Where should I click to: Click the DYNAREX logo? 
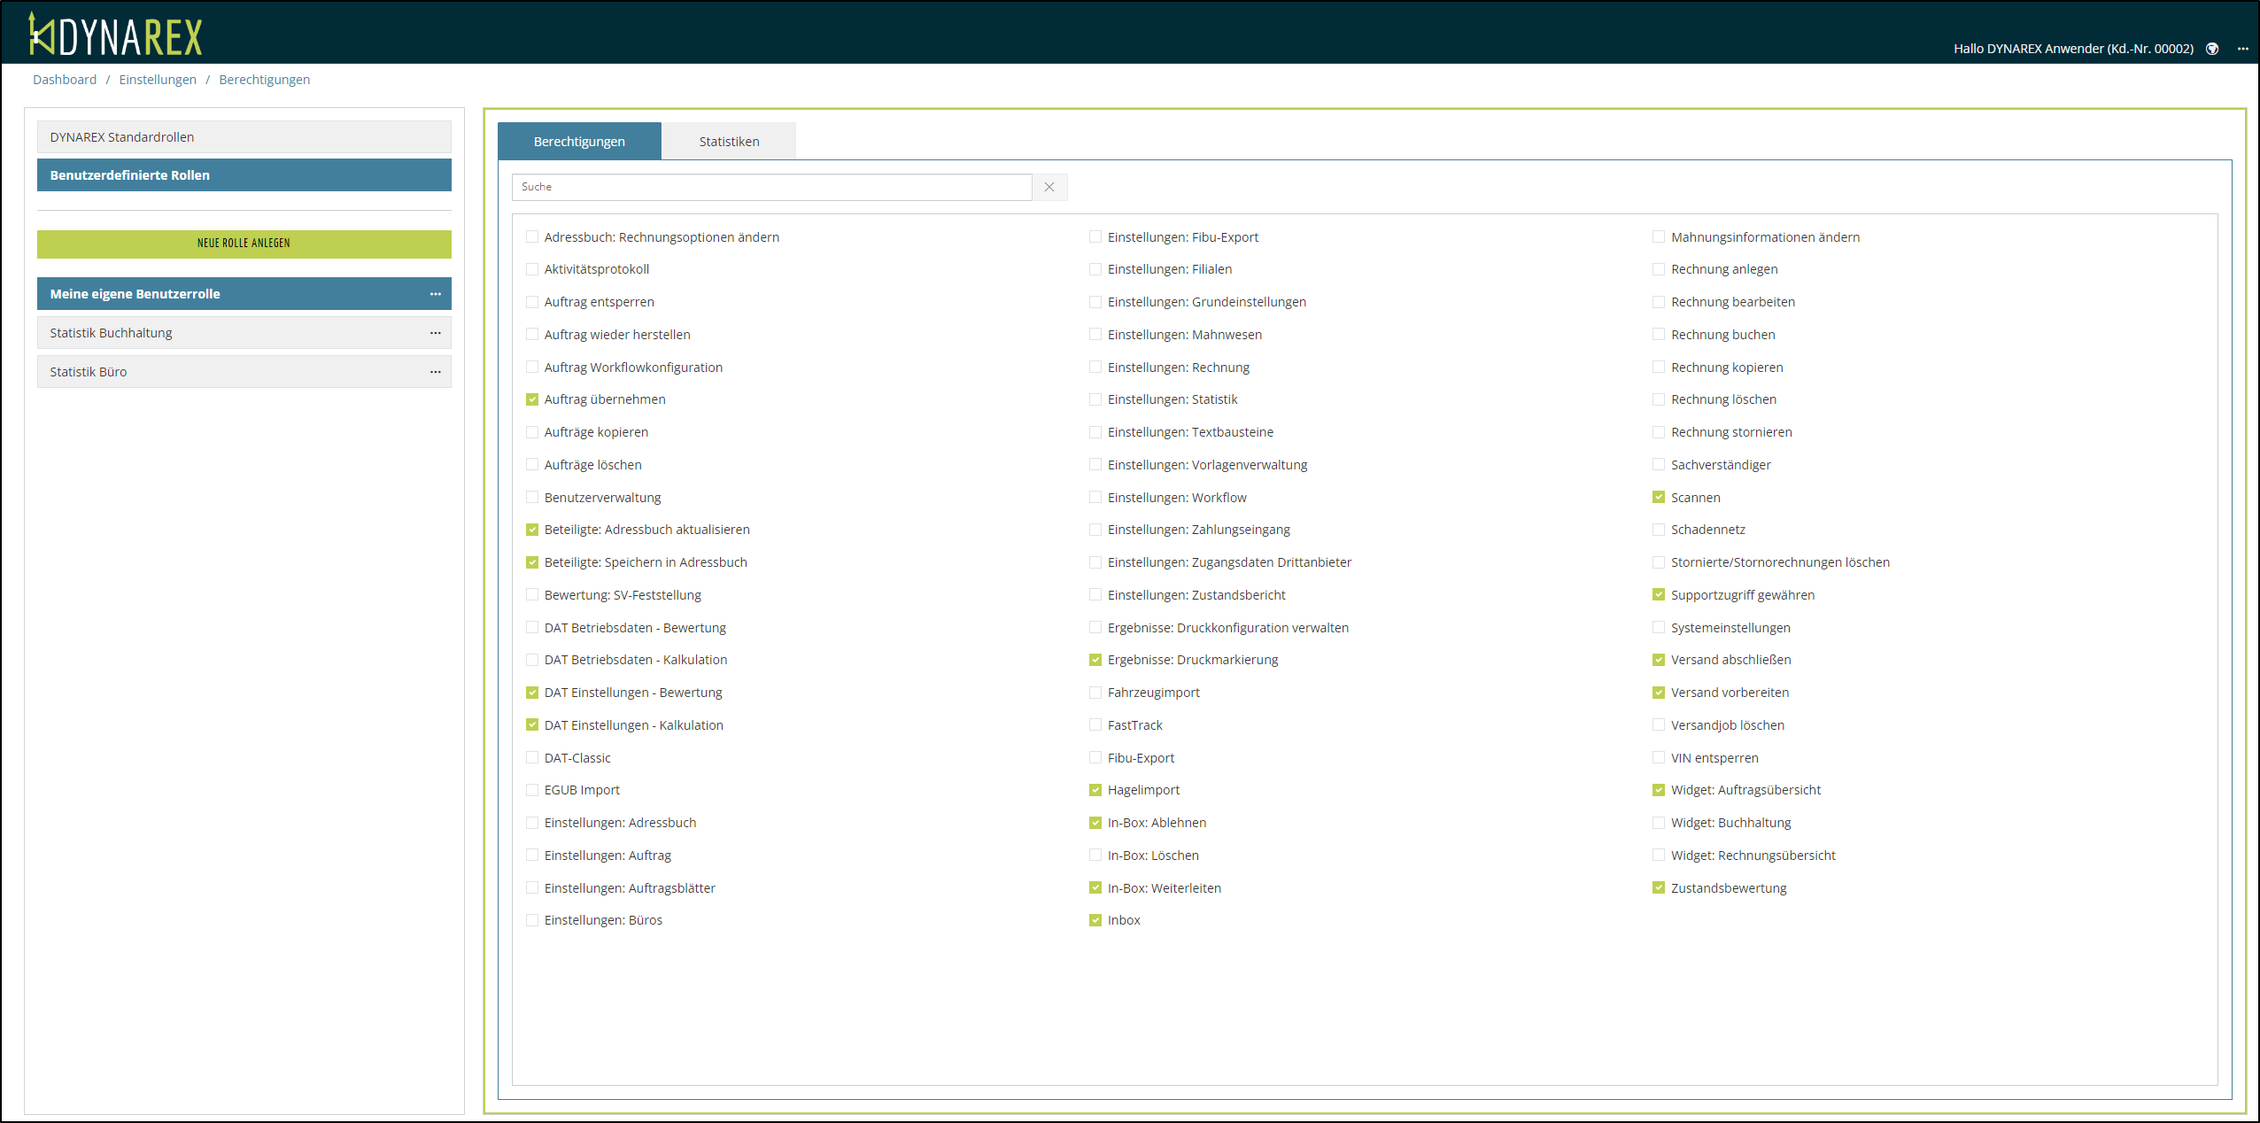115,35
